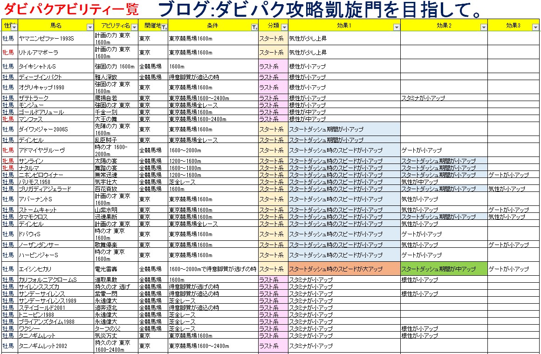Select the タマモクロス horse name cell
Image resolution: width=541 pixels, height=354 pixels.
coord(56,217)
